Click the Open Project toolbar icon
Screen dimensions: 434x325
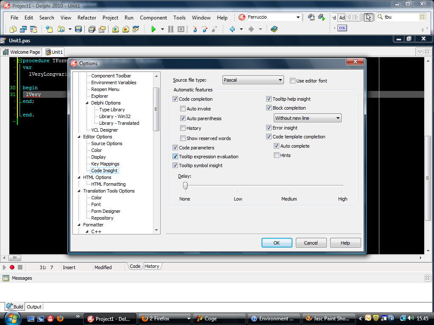coord(102,29)
